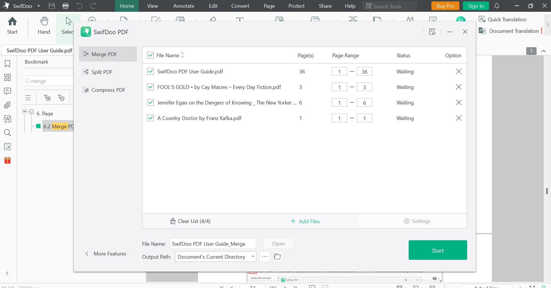Open the Convert ribbon tab
551x288 pixels.
[x=240, y=6]
